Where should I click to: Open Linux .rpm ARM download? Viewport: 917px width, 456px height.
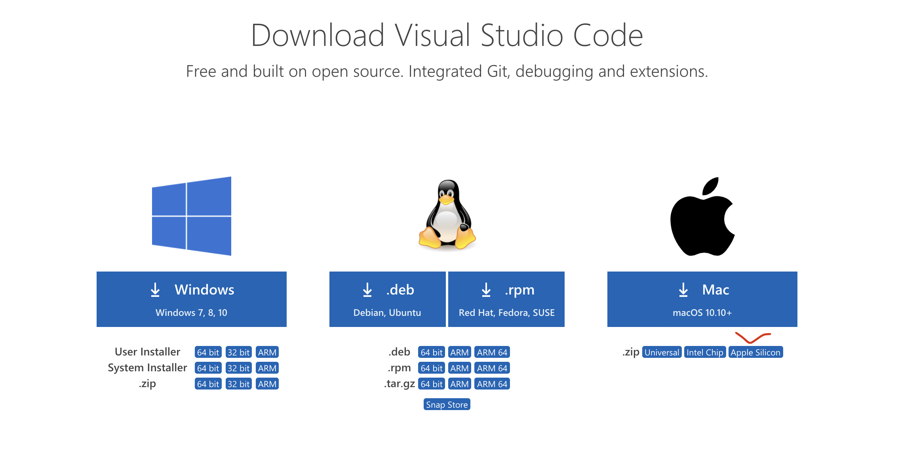(460, 368)
